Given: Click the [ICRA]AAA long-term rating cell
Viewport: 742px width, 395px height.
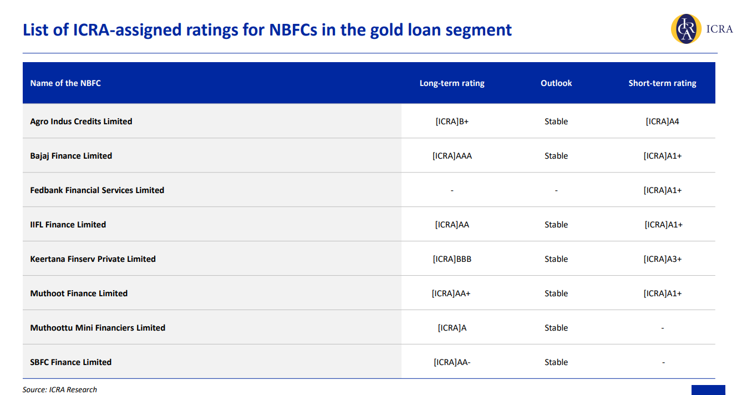Looking at the screenshot, I should click(x=452, y=156).
